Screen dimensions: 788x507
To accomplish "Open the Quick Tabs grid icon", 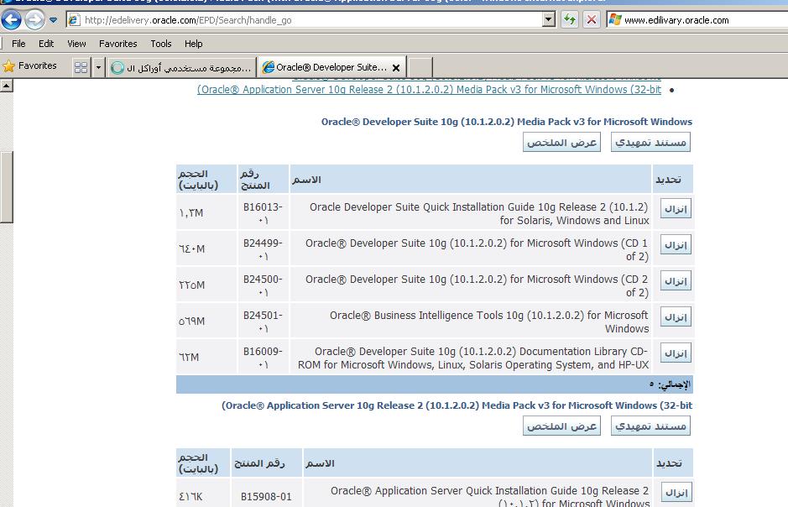I will (x=81, y=67).
